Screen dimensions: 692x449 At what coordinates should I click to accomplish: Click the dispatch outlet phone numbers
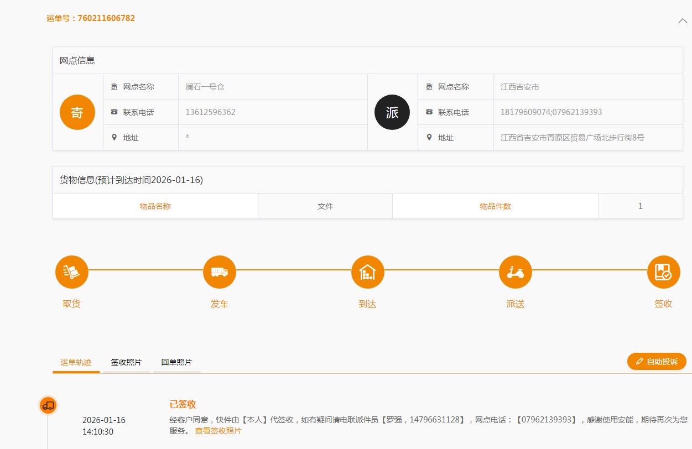pyautogui.click(x=551, y=112)
